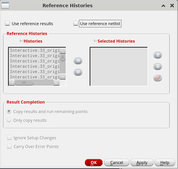Select the first Interactive.33_origi history entry
The height and width of the screenshot is (169, 178).
click(35, 50)
